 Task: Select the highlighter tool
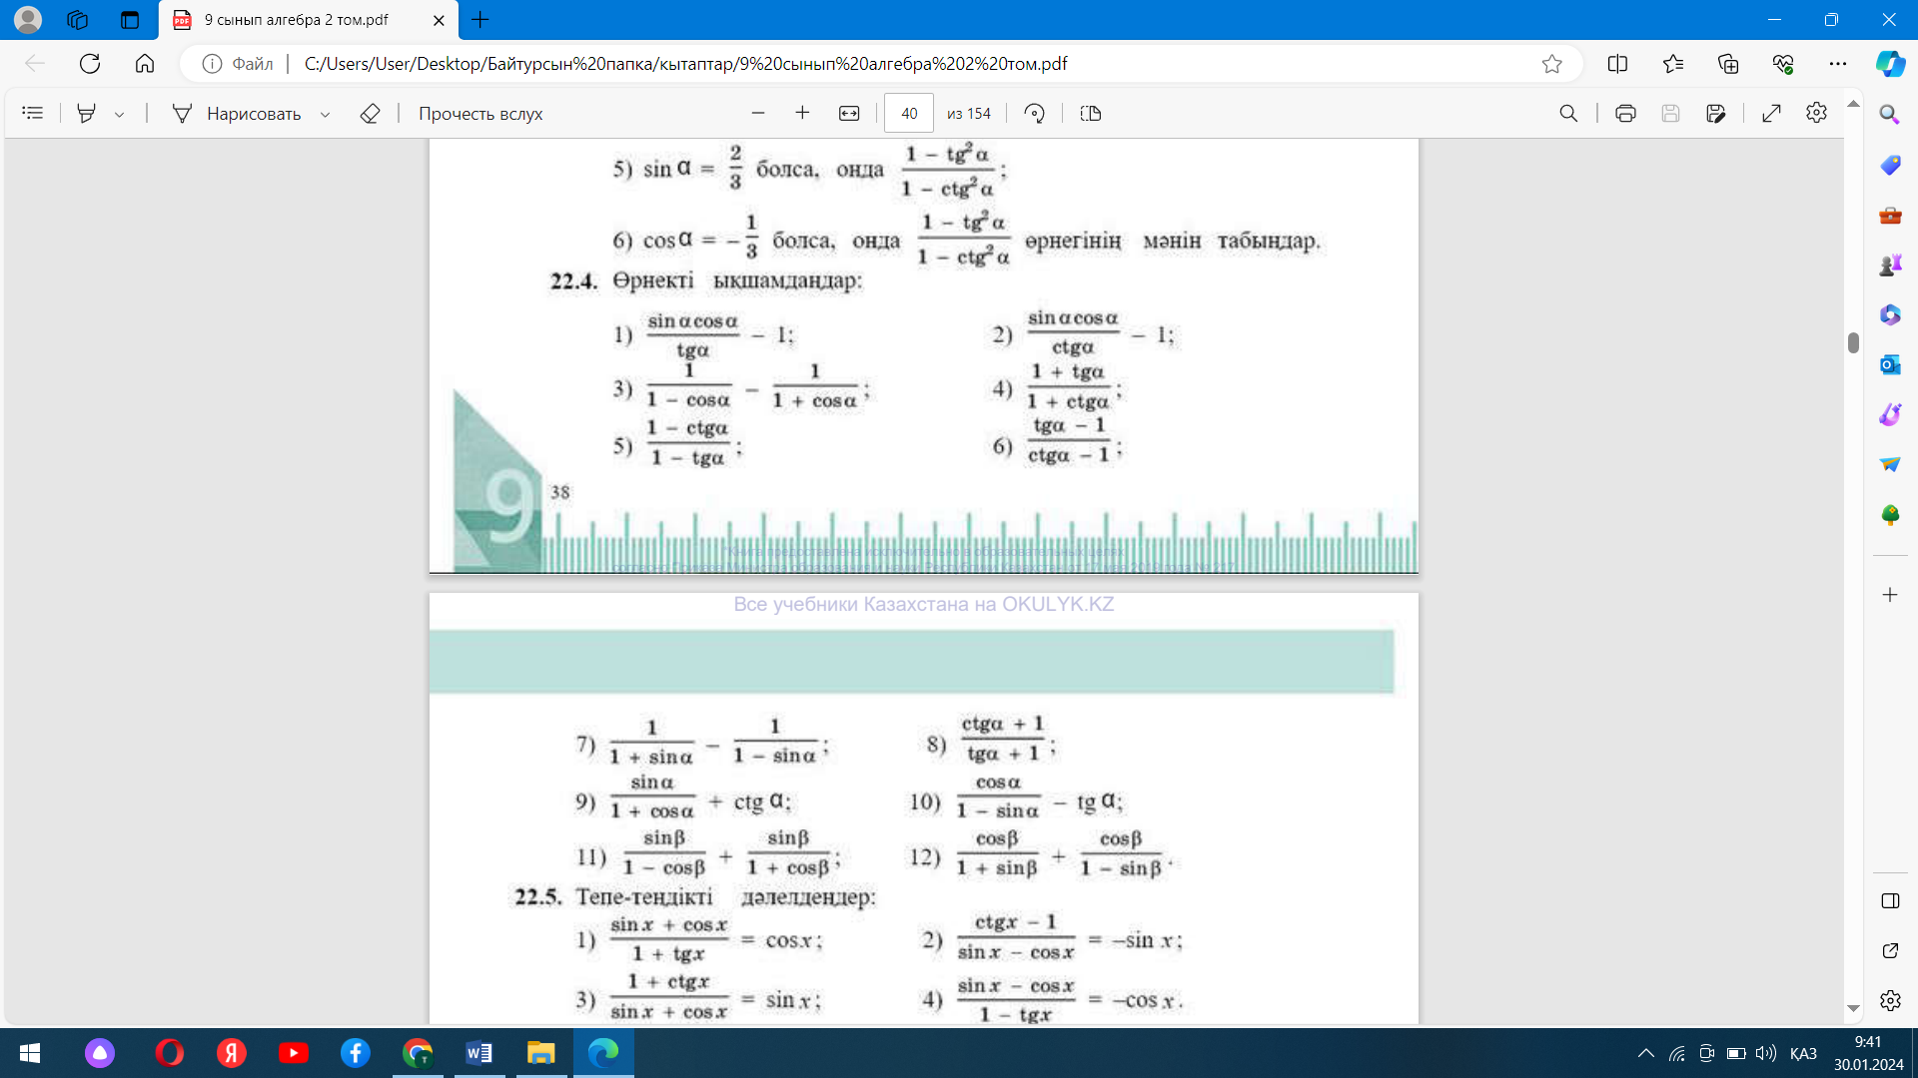pos(87,114)
